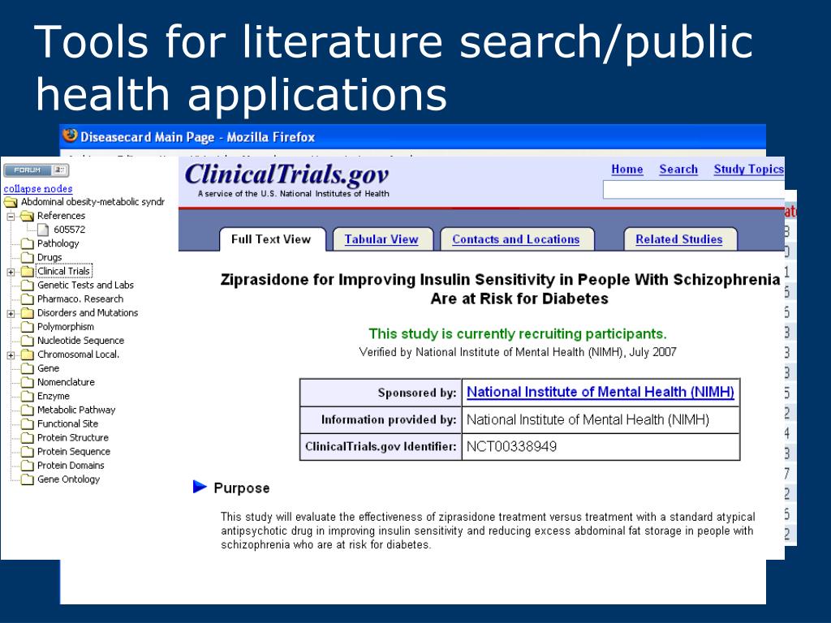Click the Disorders and Mutations folder icon

(27, 313)
